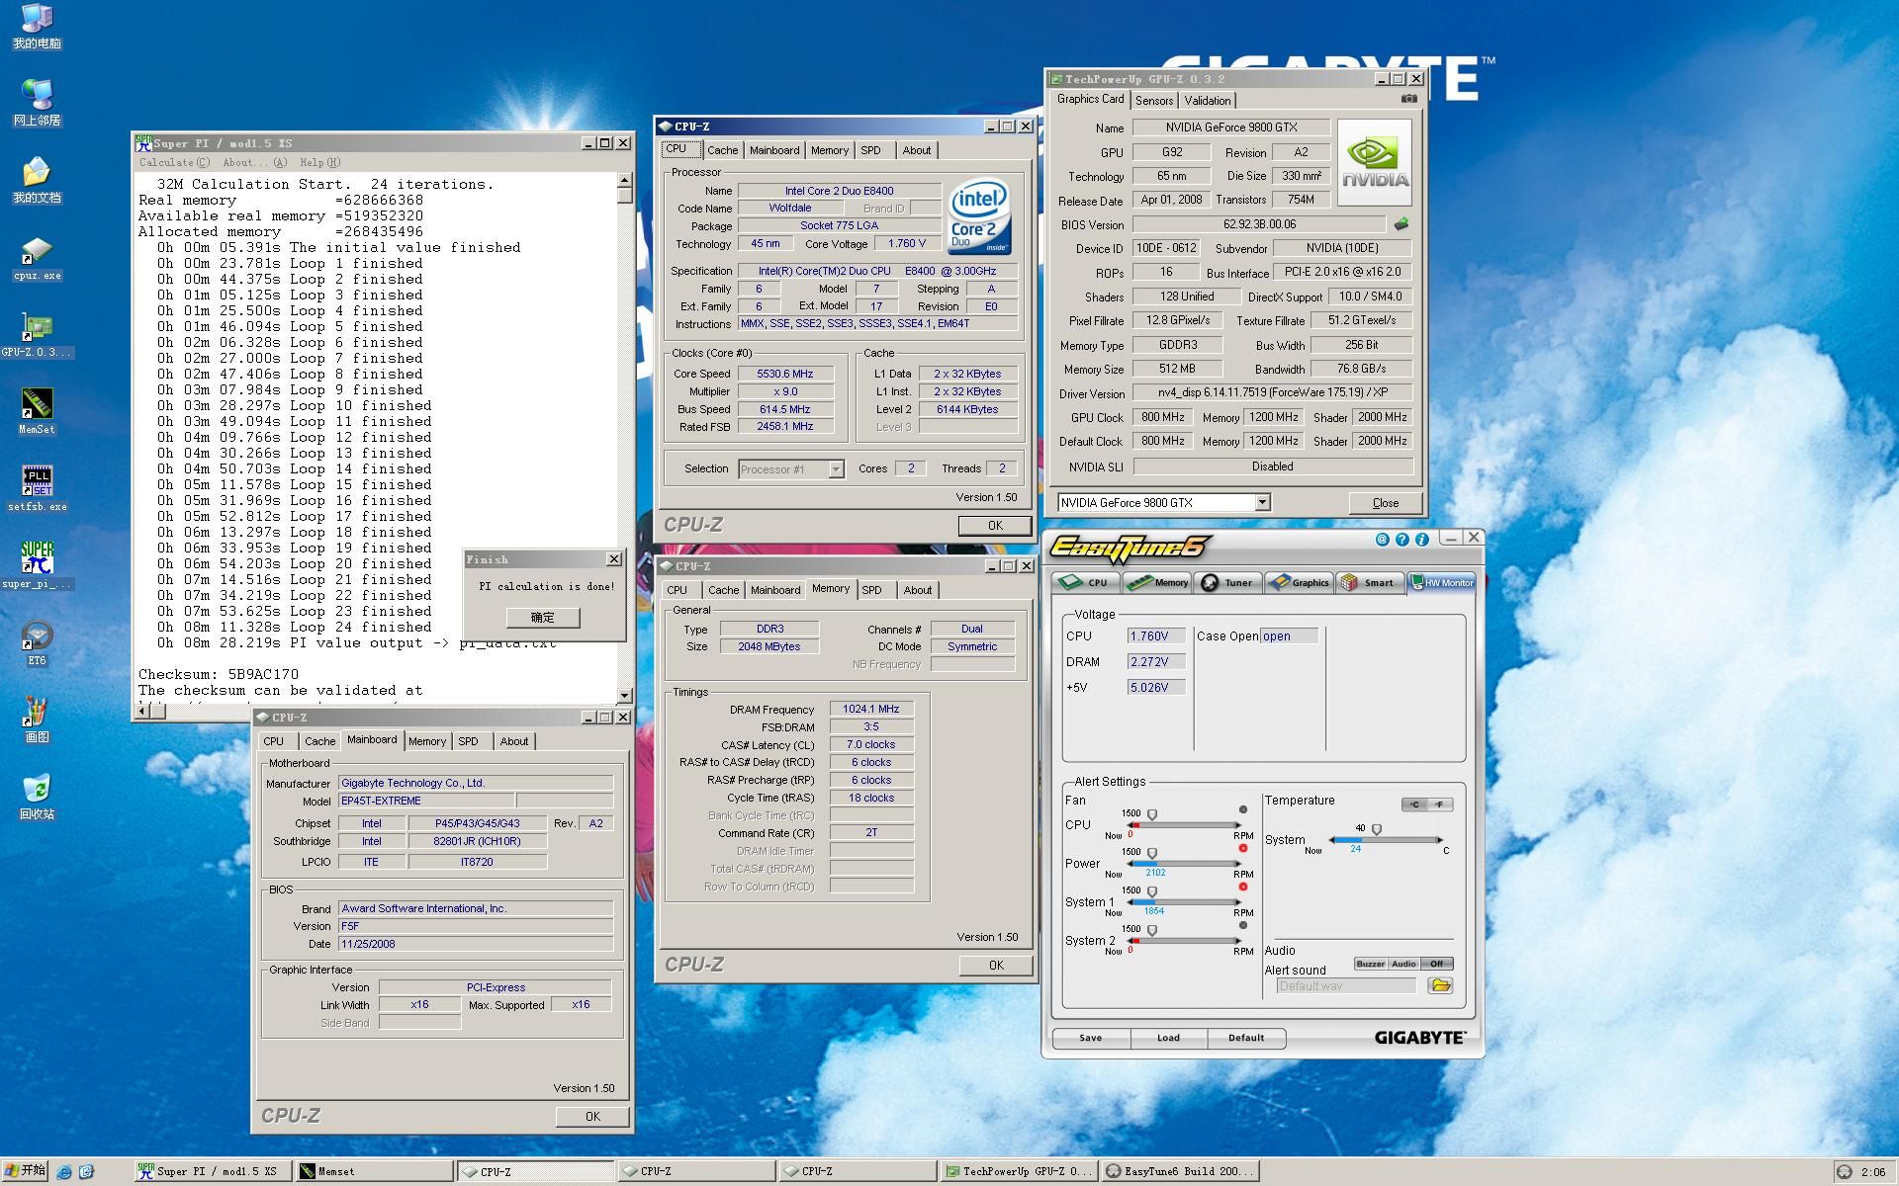This screenshot has height=1186, width=1899.
Task: Set alert sound to Audio
Action: pos(1403,964)
